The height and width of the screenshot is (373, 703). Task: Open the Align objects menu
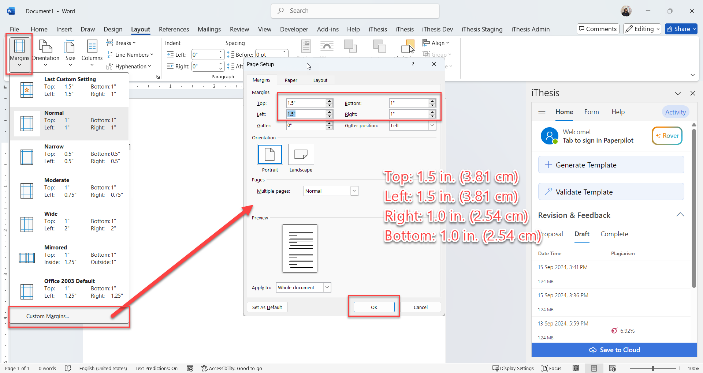coord(436,43)
